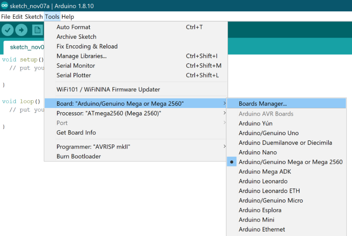Close the Tools menu via its label

tap(52, 17)
